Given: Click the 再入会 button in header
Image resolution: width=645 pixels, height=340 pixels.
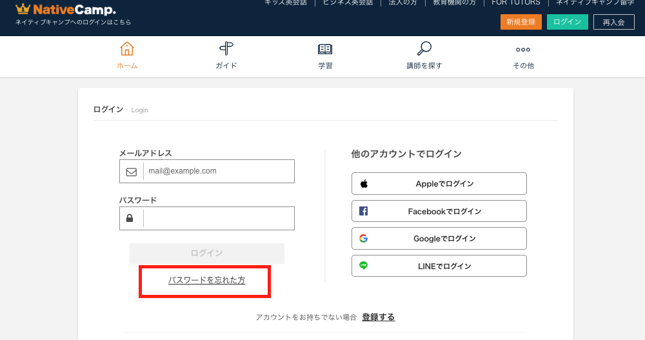Looking at the screenshot, I should [x=613, y=22].
